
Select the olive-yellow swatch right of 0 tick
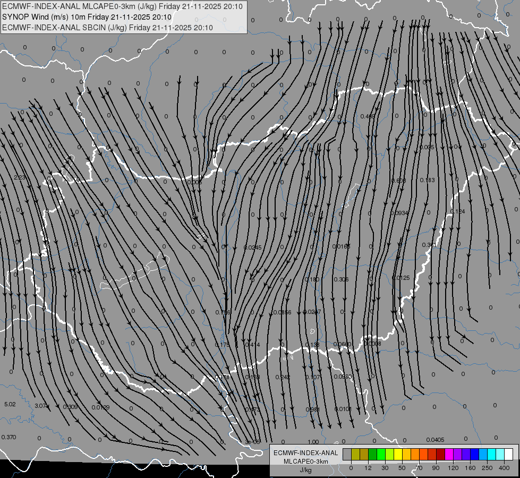point(355,455)
